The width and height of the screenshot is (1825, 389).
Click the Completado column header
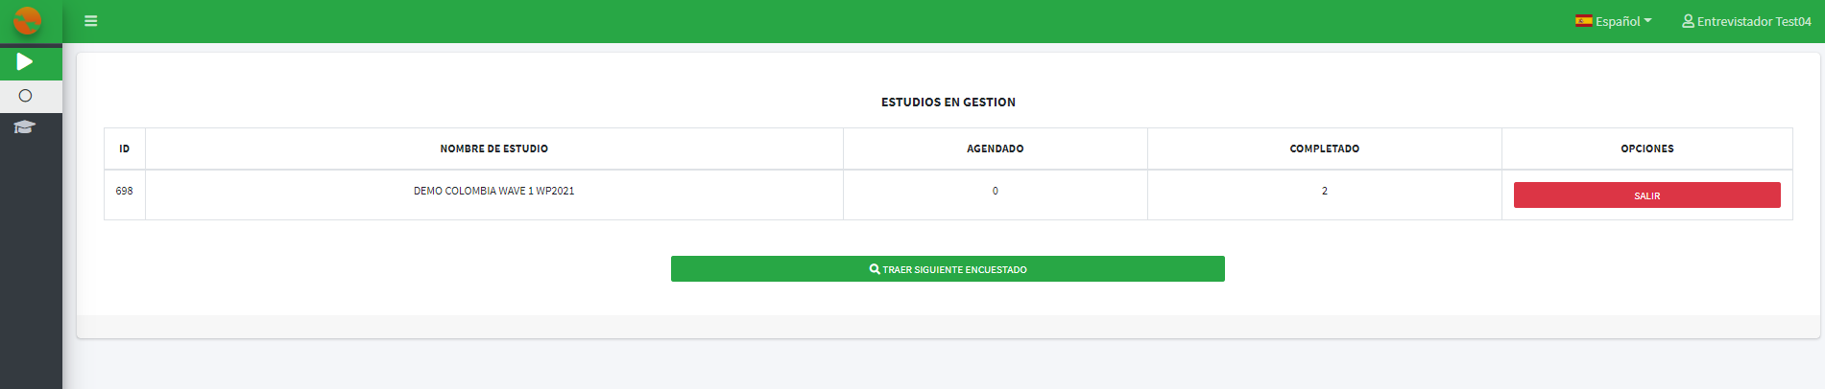point(1325,149)
